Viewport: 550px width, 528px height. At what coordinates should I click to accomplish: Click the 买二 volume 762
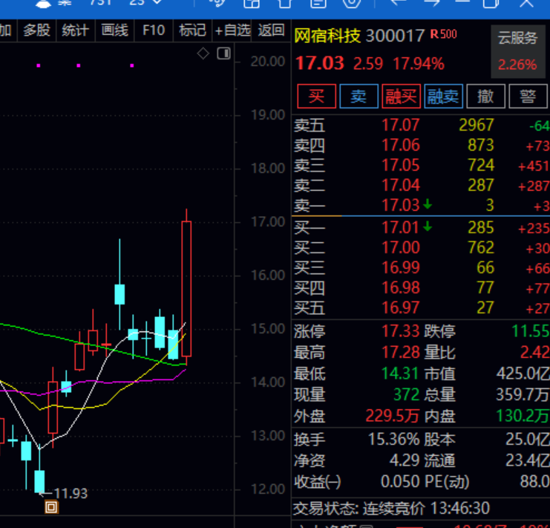(481, 248)
